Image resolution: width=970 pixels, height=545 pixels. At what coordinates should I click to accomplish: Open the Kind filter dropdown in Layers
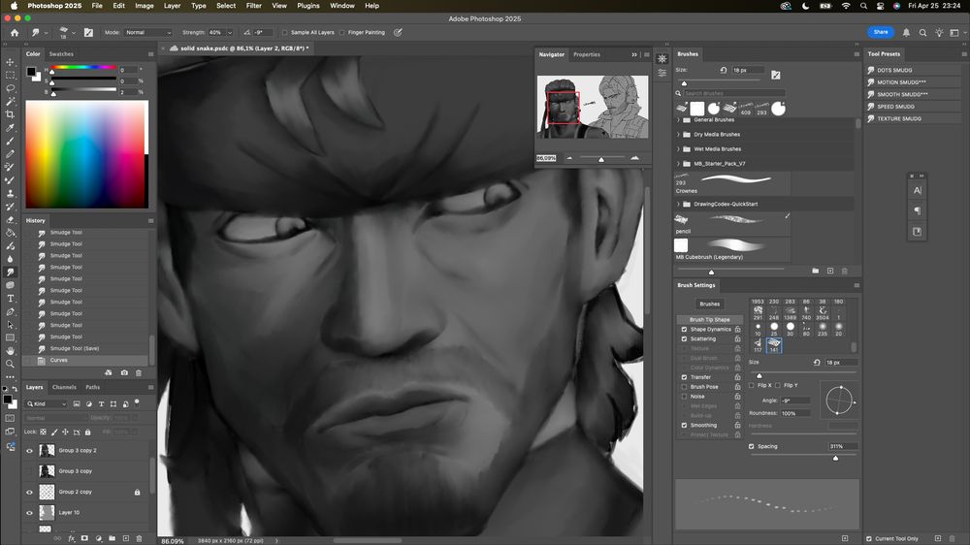click(47, 404)
